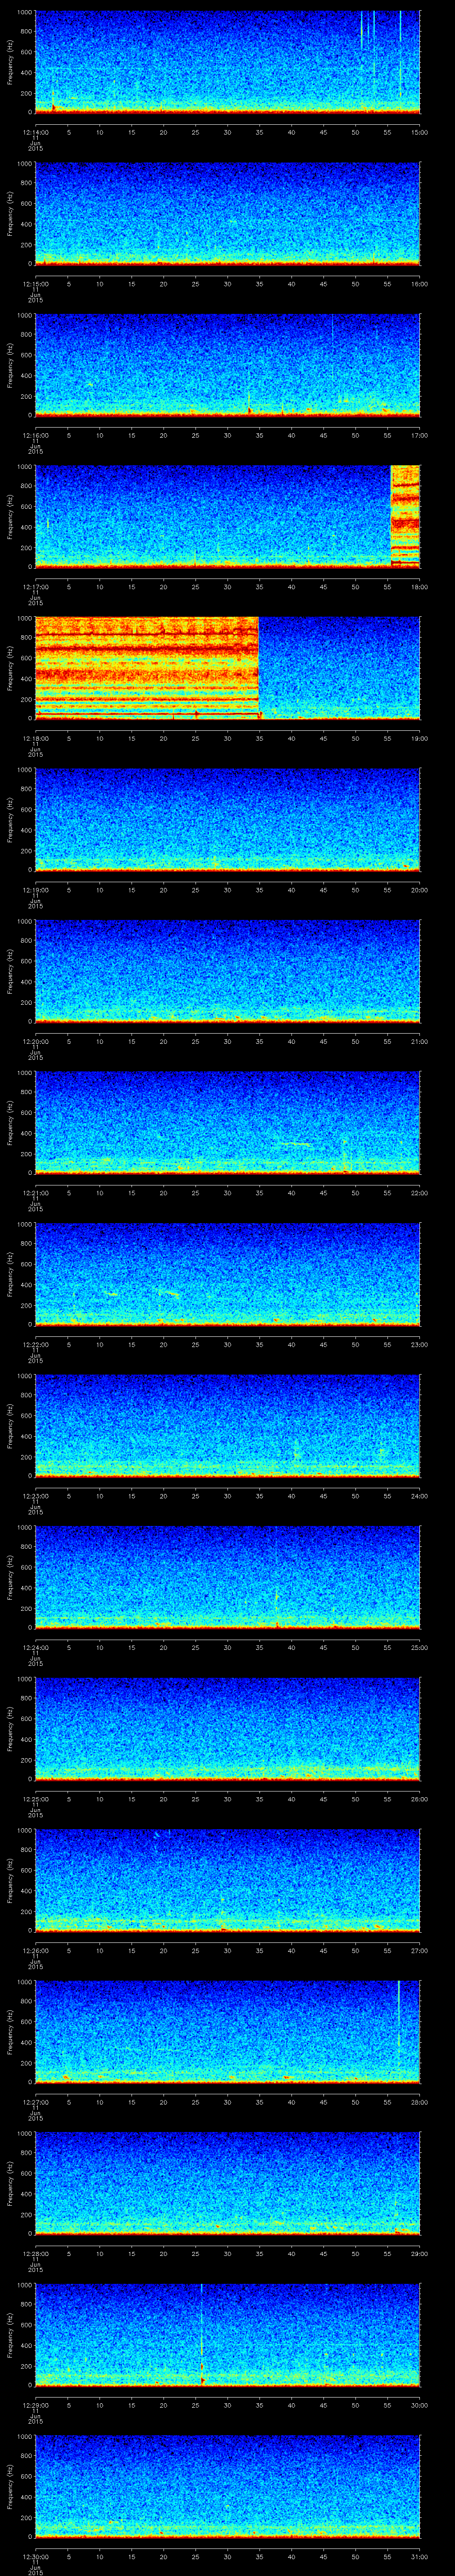This screenshot has height=2576, width=455.
Task: Click the 'Frequency (Hz)' axis label of the 12:30:00 panel
Action: click(10, 2486)
